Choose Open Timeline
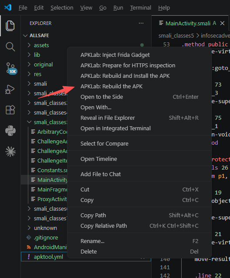 pos(139,159)
